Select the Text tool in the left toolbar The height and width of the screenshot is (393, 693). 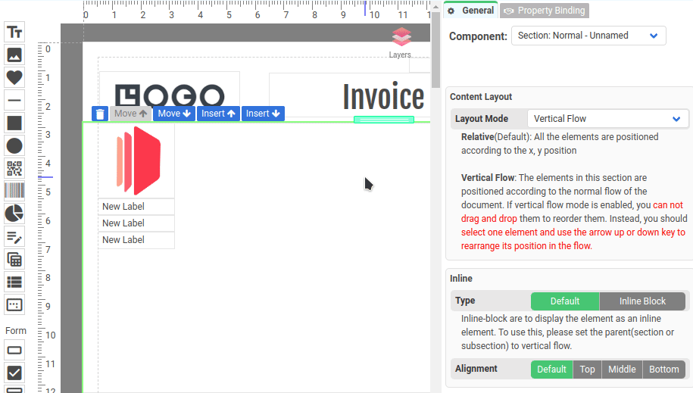(x=14, y=32)
